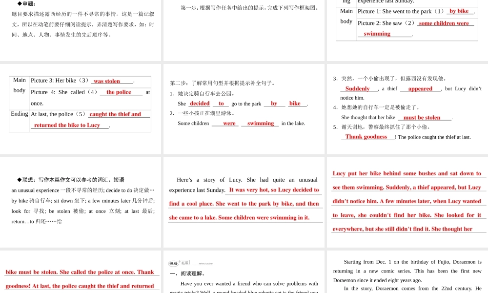488x293 pixels.
Task: Click the red word 'to' after decided
Action: pos(221,104)
